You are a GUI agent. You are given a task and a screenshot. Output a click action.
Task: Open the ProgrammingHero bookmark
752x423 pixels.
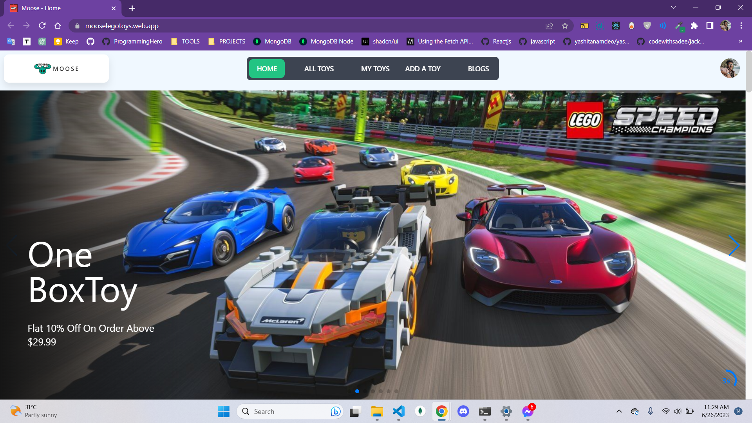coord(132,41)
